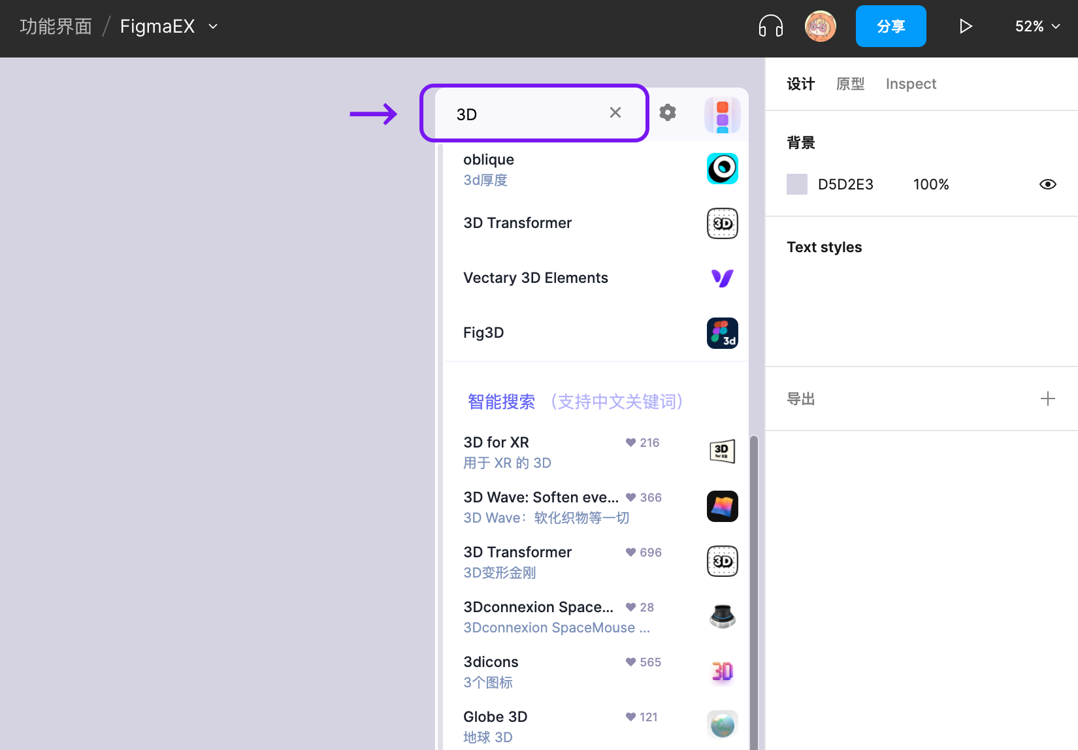The width and height of the screenshot is (1078, 750).
Task: Click the Fig3D plugin icon
Action: pos(723,333)
